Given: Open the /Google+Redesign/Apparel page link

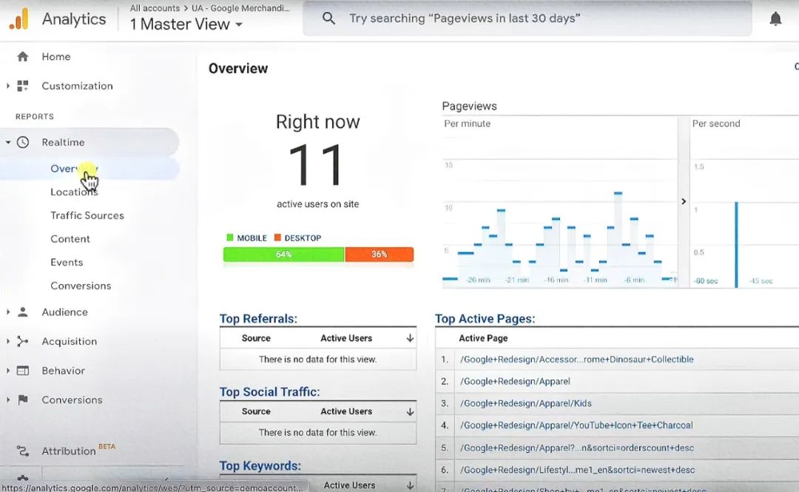Looking at the screenshot, I should [x=515, y=381].
